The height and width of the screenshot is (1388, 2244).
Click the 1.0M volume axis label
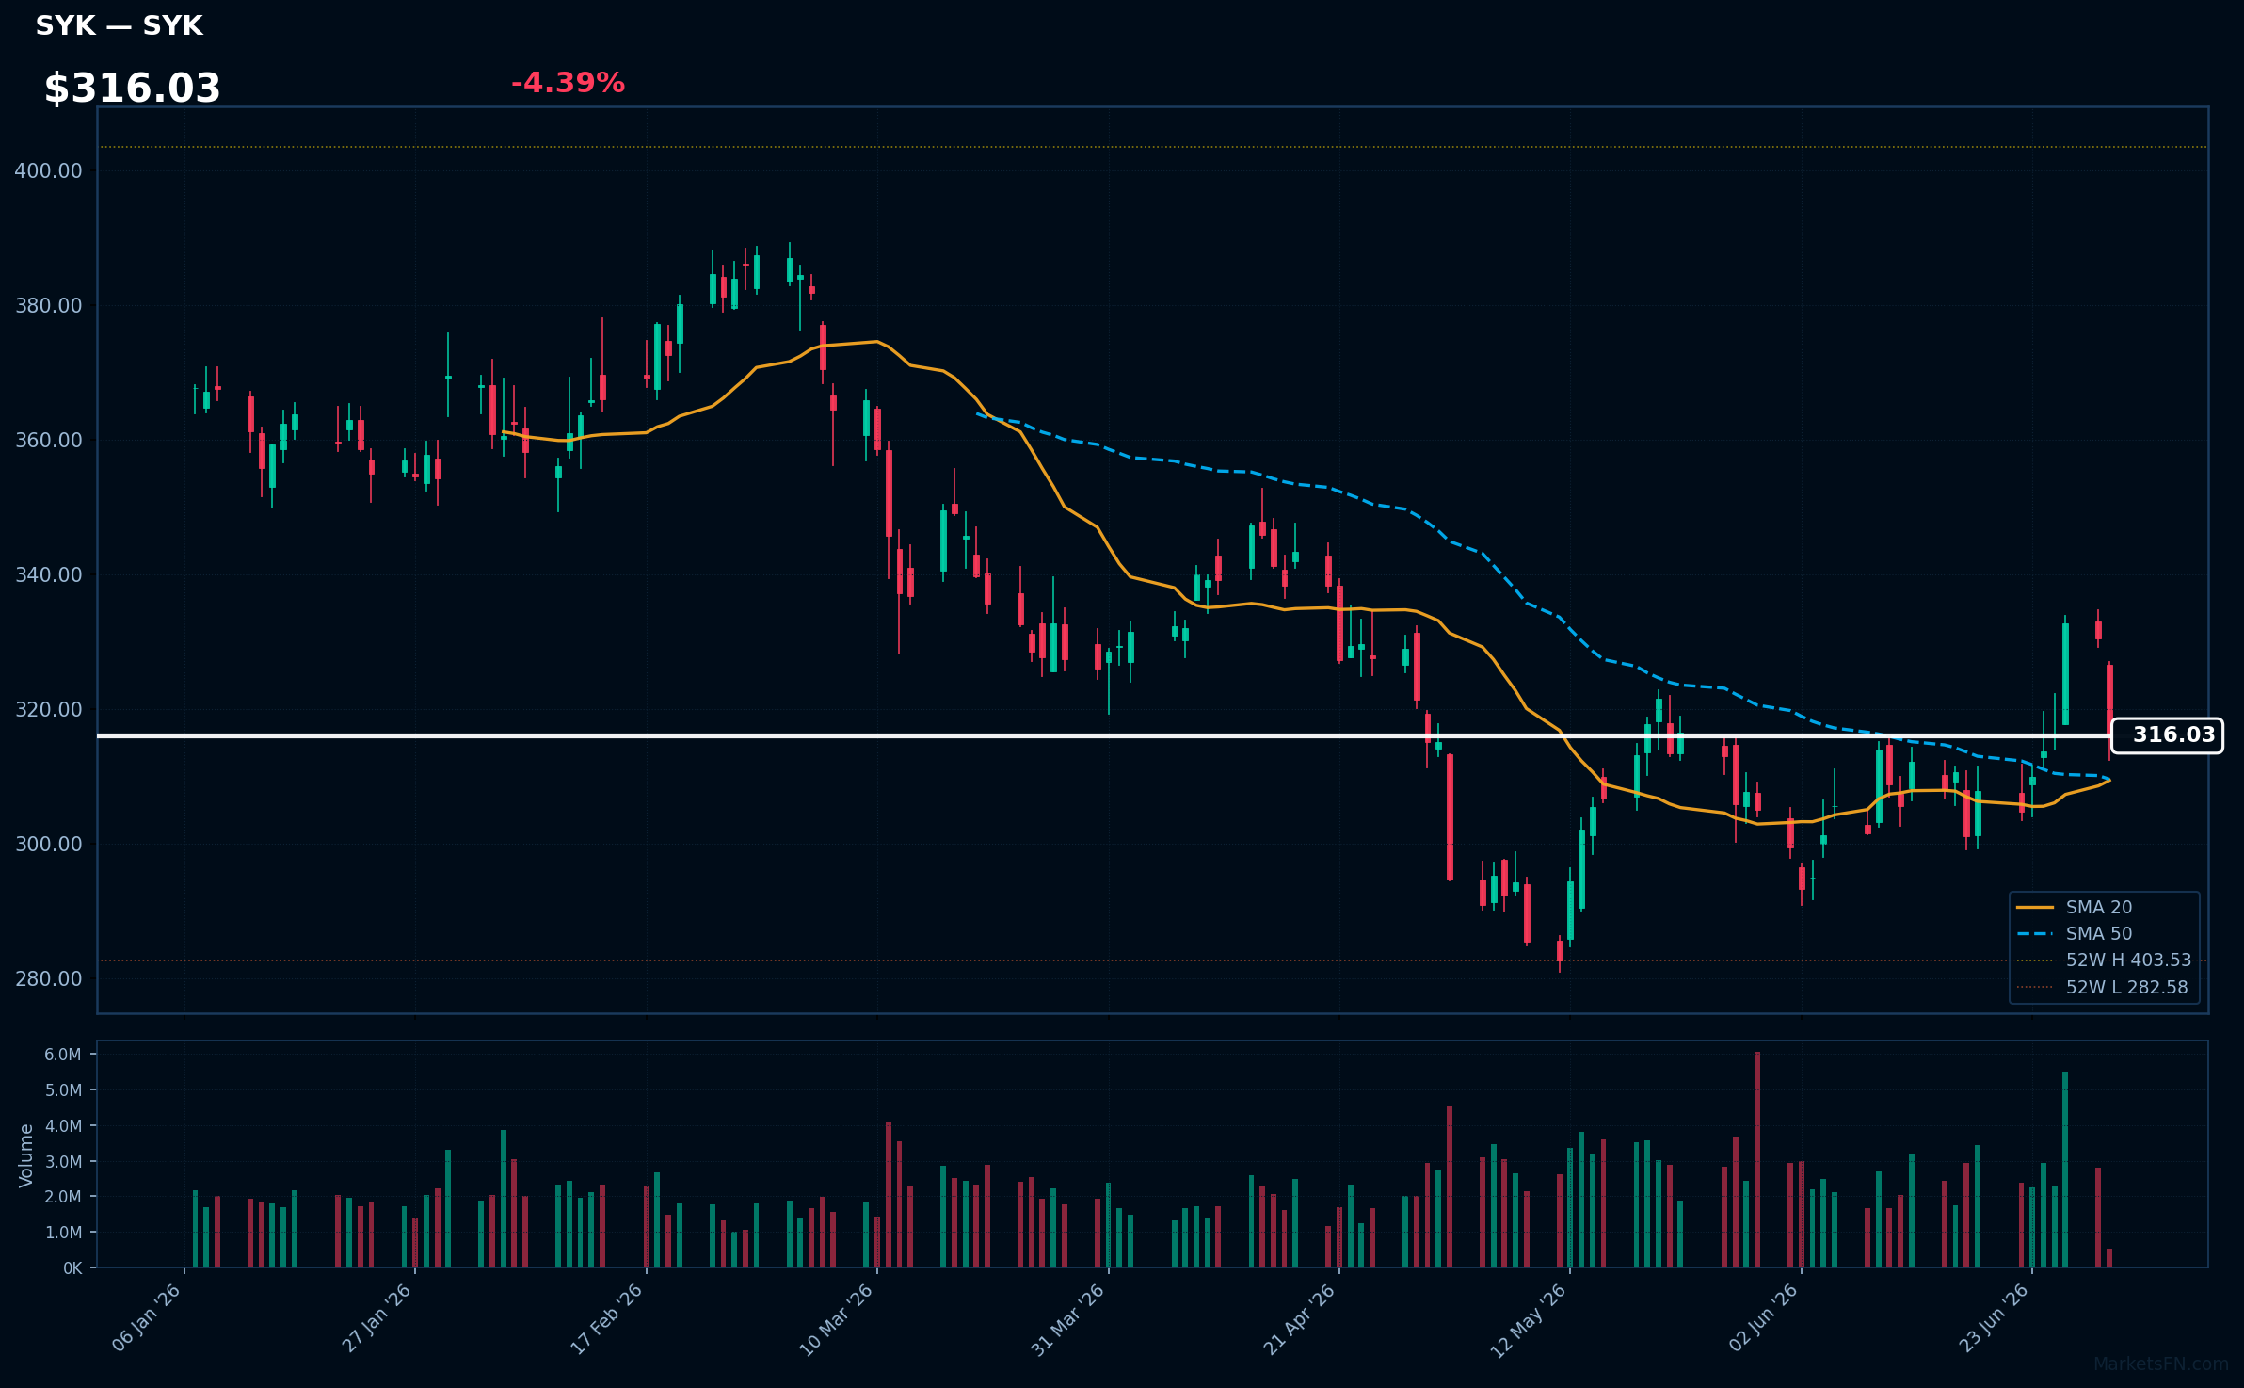click(63, 1233)
